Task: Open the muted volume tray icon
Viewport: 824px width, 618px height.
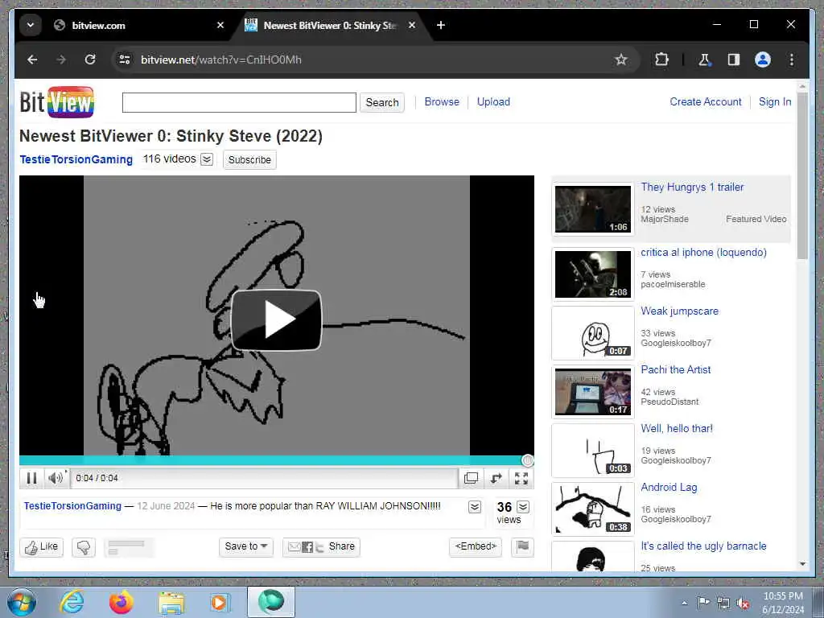Action: [x=743, y=604]
